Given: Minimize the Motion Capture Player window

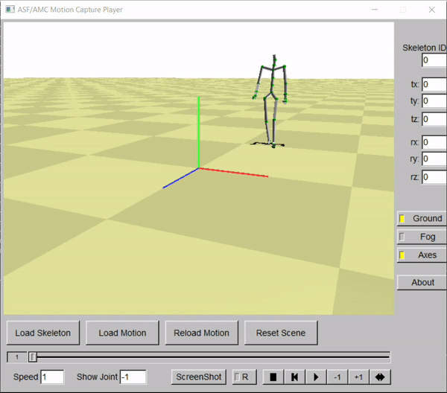Looking at the screenshot, I should (375, 10).
